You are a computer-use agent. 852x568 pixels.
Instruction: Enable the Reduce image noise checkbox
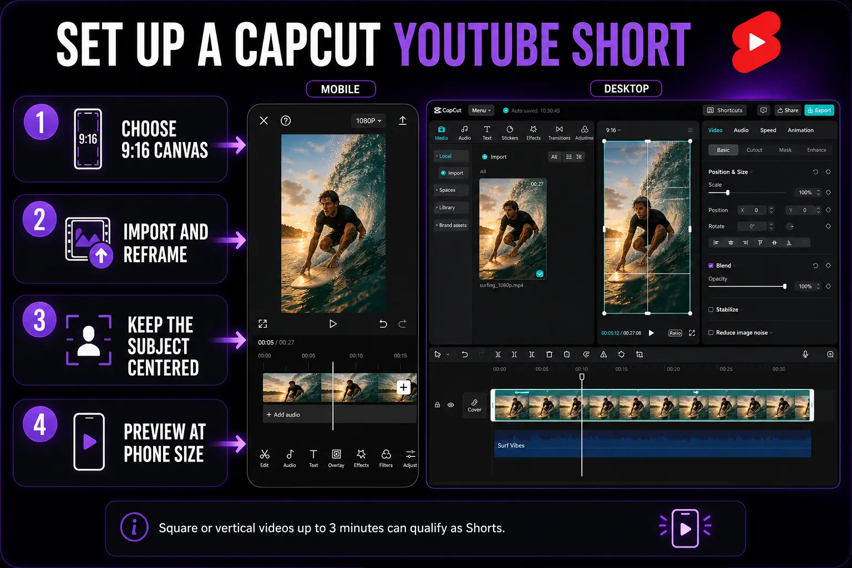pyautogui.click(x=711, y=333)
